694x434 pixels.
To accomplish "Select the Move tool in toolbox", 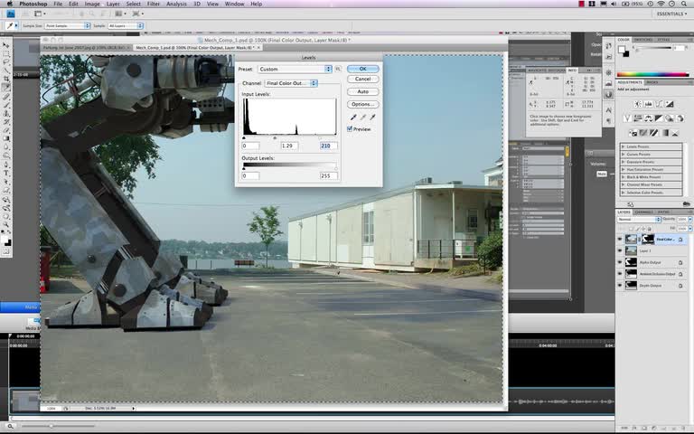I will [x=6, y=44].
